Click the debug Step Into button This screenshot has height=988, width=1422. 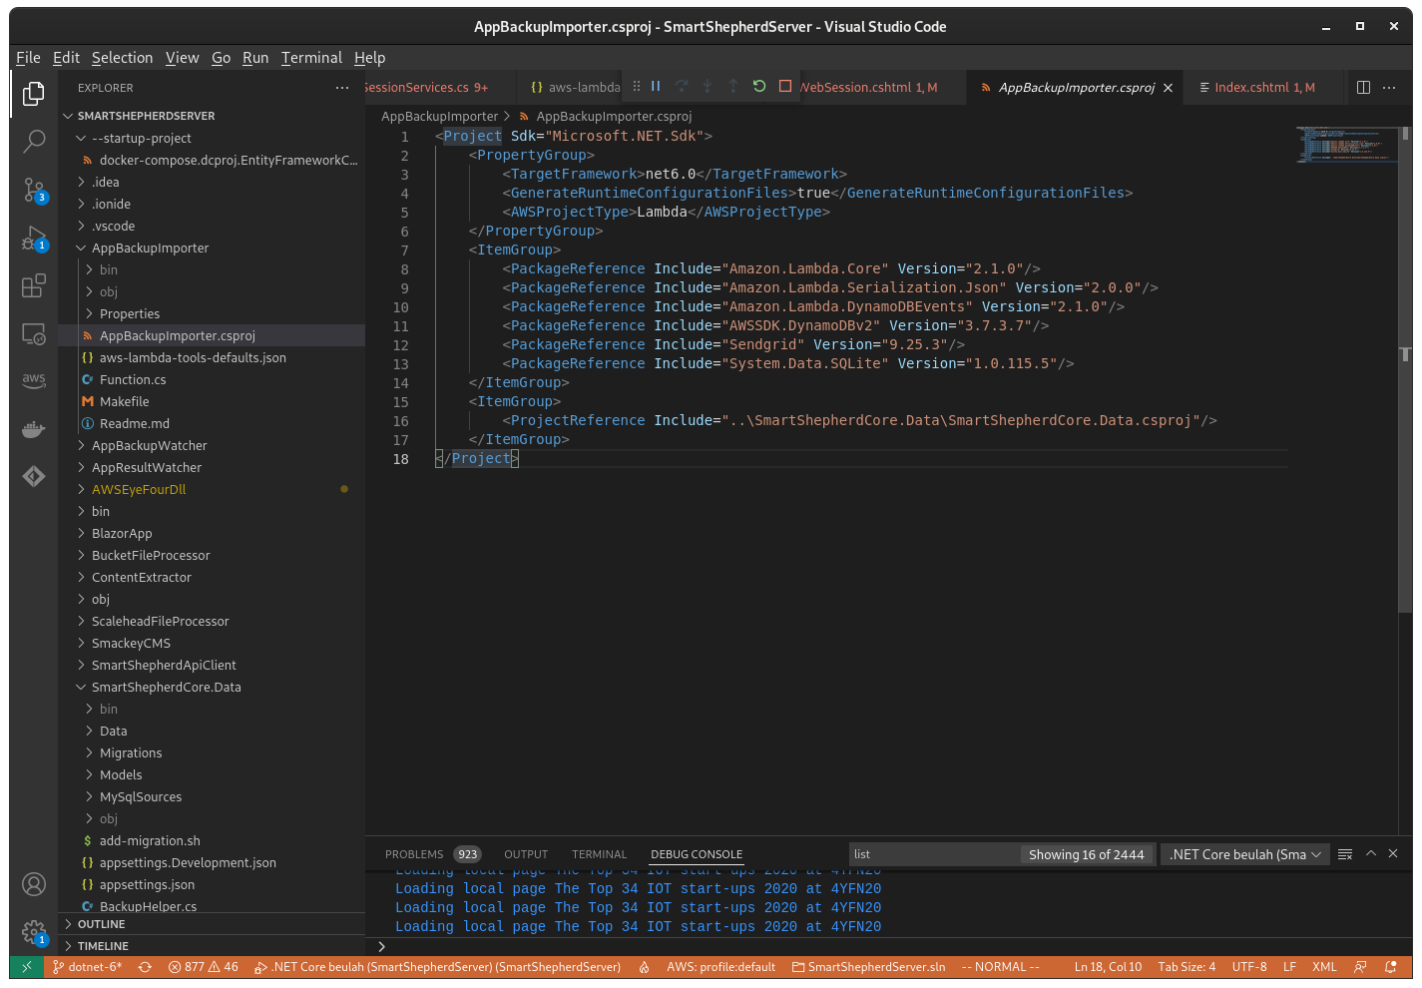708,87
